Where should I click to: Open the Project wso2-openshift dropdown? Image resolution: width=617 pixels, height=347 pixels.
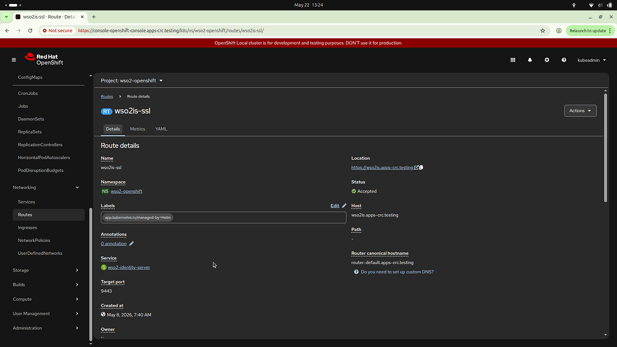(132, 81)
